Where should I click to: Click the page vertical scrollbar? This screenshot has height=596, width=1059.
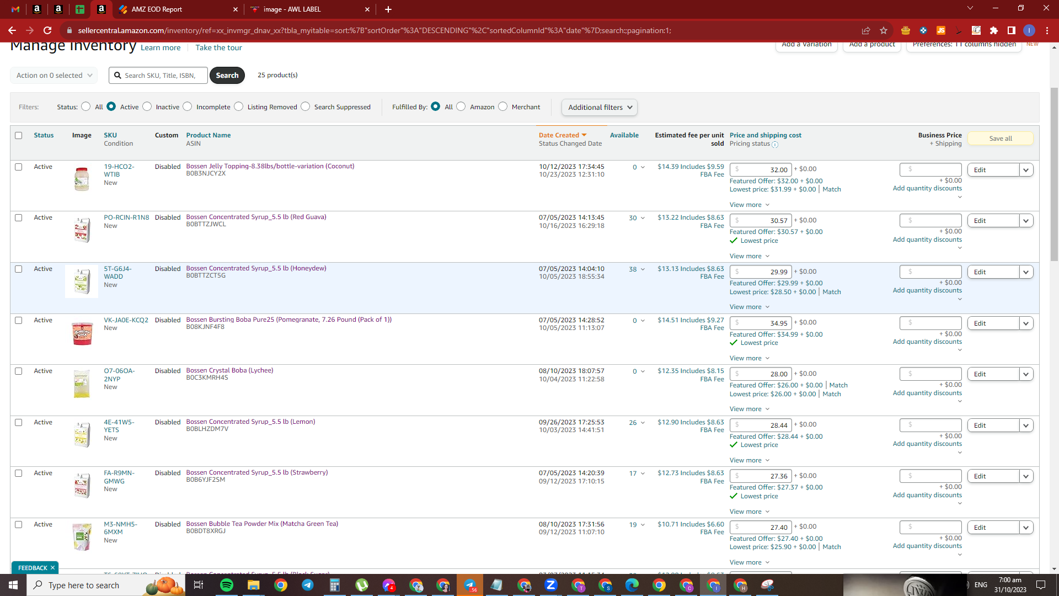tap(1055, 174)
